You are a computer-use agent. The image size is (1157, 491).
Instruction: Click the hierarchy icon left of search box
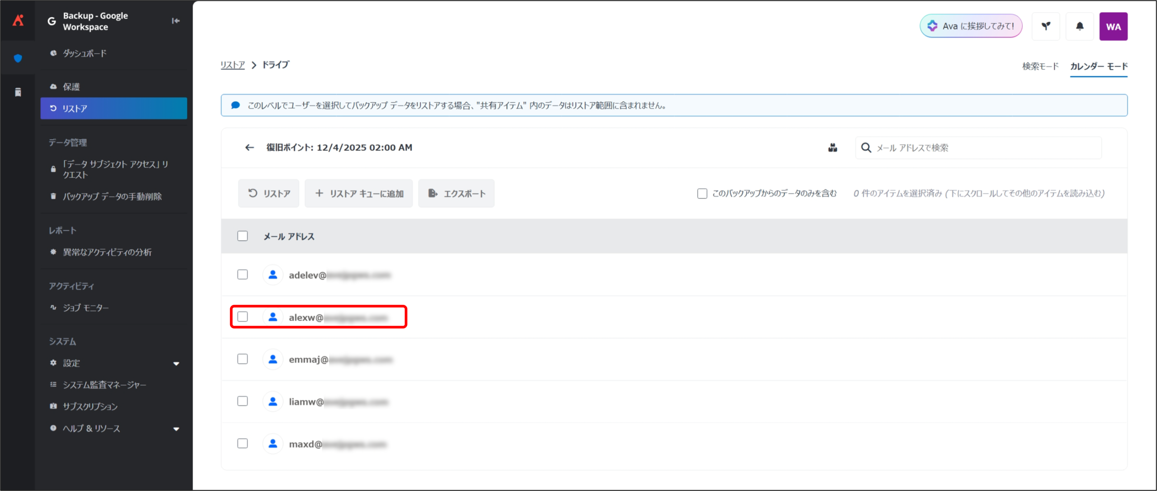pos(832,148)
